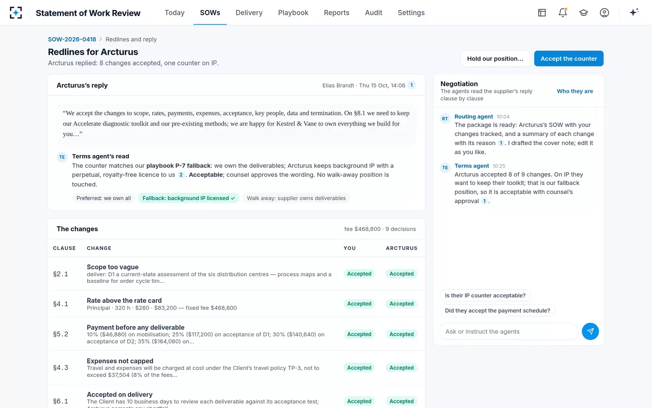Click Arcturus Accepted status for §4.1
This screenshot has width=652, height=408.
coord(402,304)
